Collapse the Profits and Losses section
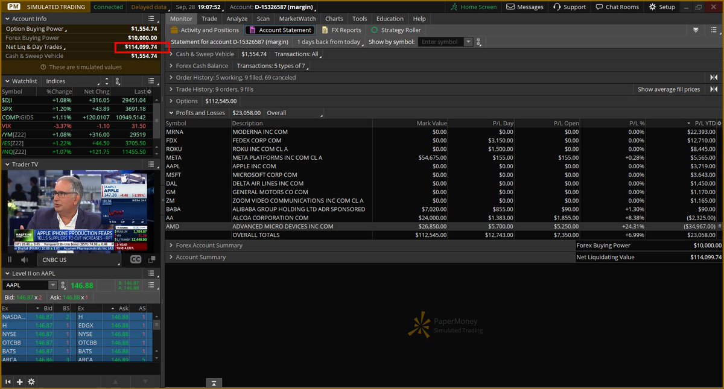This screenshot has width=724, height=389. pyautogui.click(x=171, y=113)
